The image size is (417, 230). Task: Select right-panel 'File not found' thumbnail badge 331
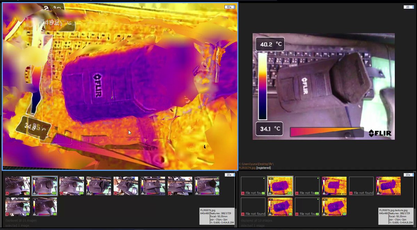(307, 186)
